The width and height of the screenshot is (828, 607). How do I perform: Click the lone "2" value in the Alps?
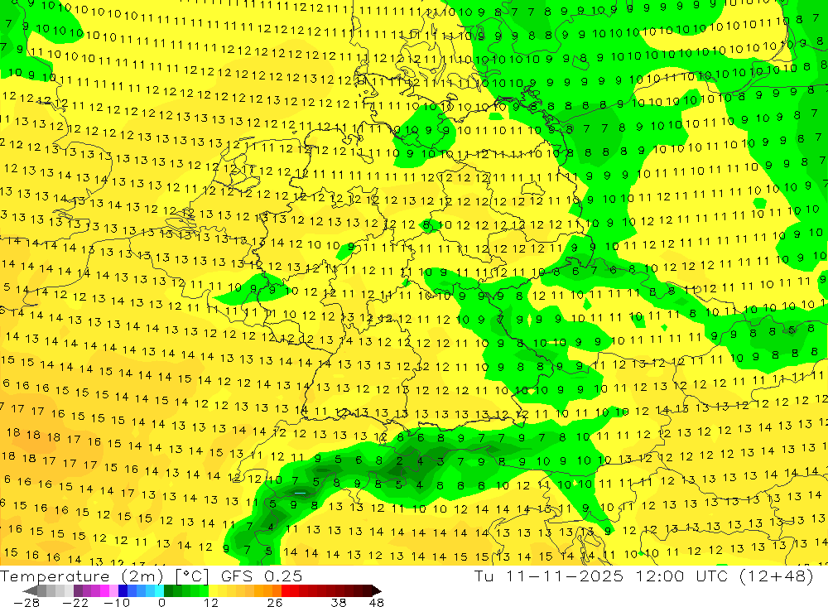(400, 460)
